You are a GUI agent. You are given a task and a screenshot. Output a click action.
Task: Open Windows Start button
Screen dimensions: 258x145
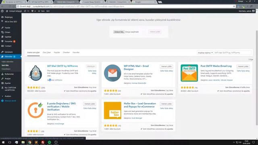(3, 142)
